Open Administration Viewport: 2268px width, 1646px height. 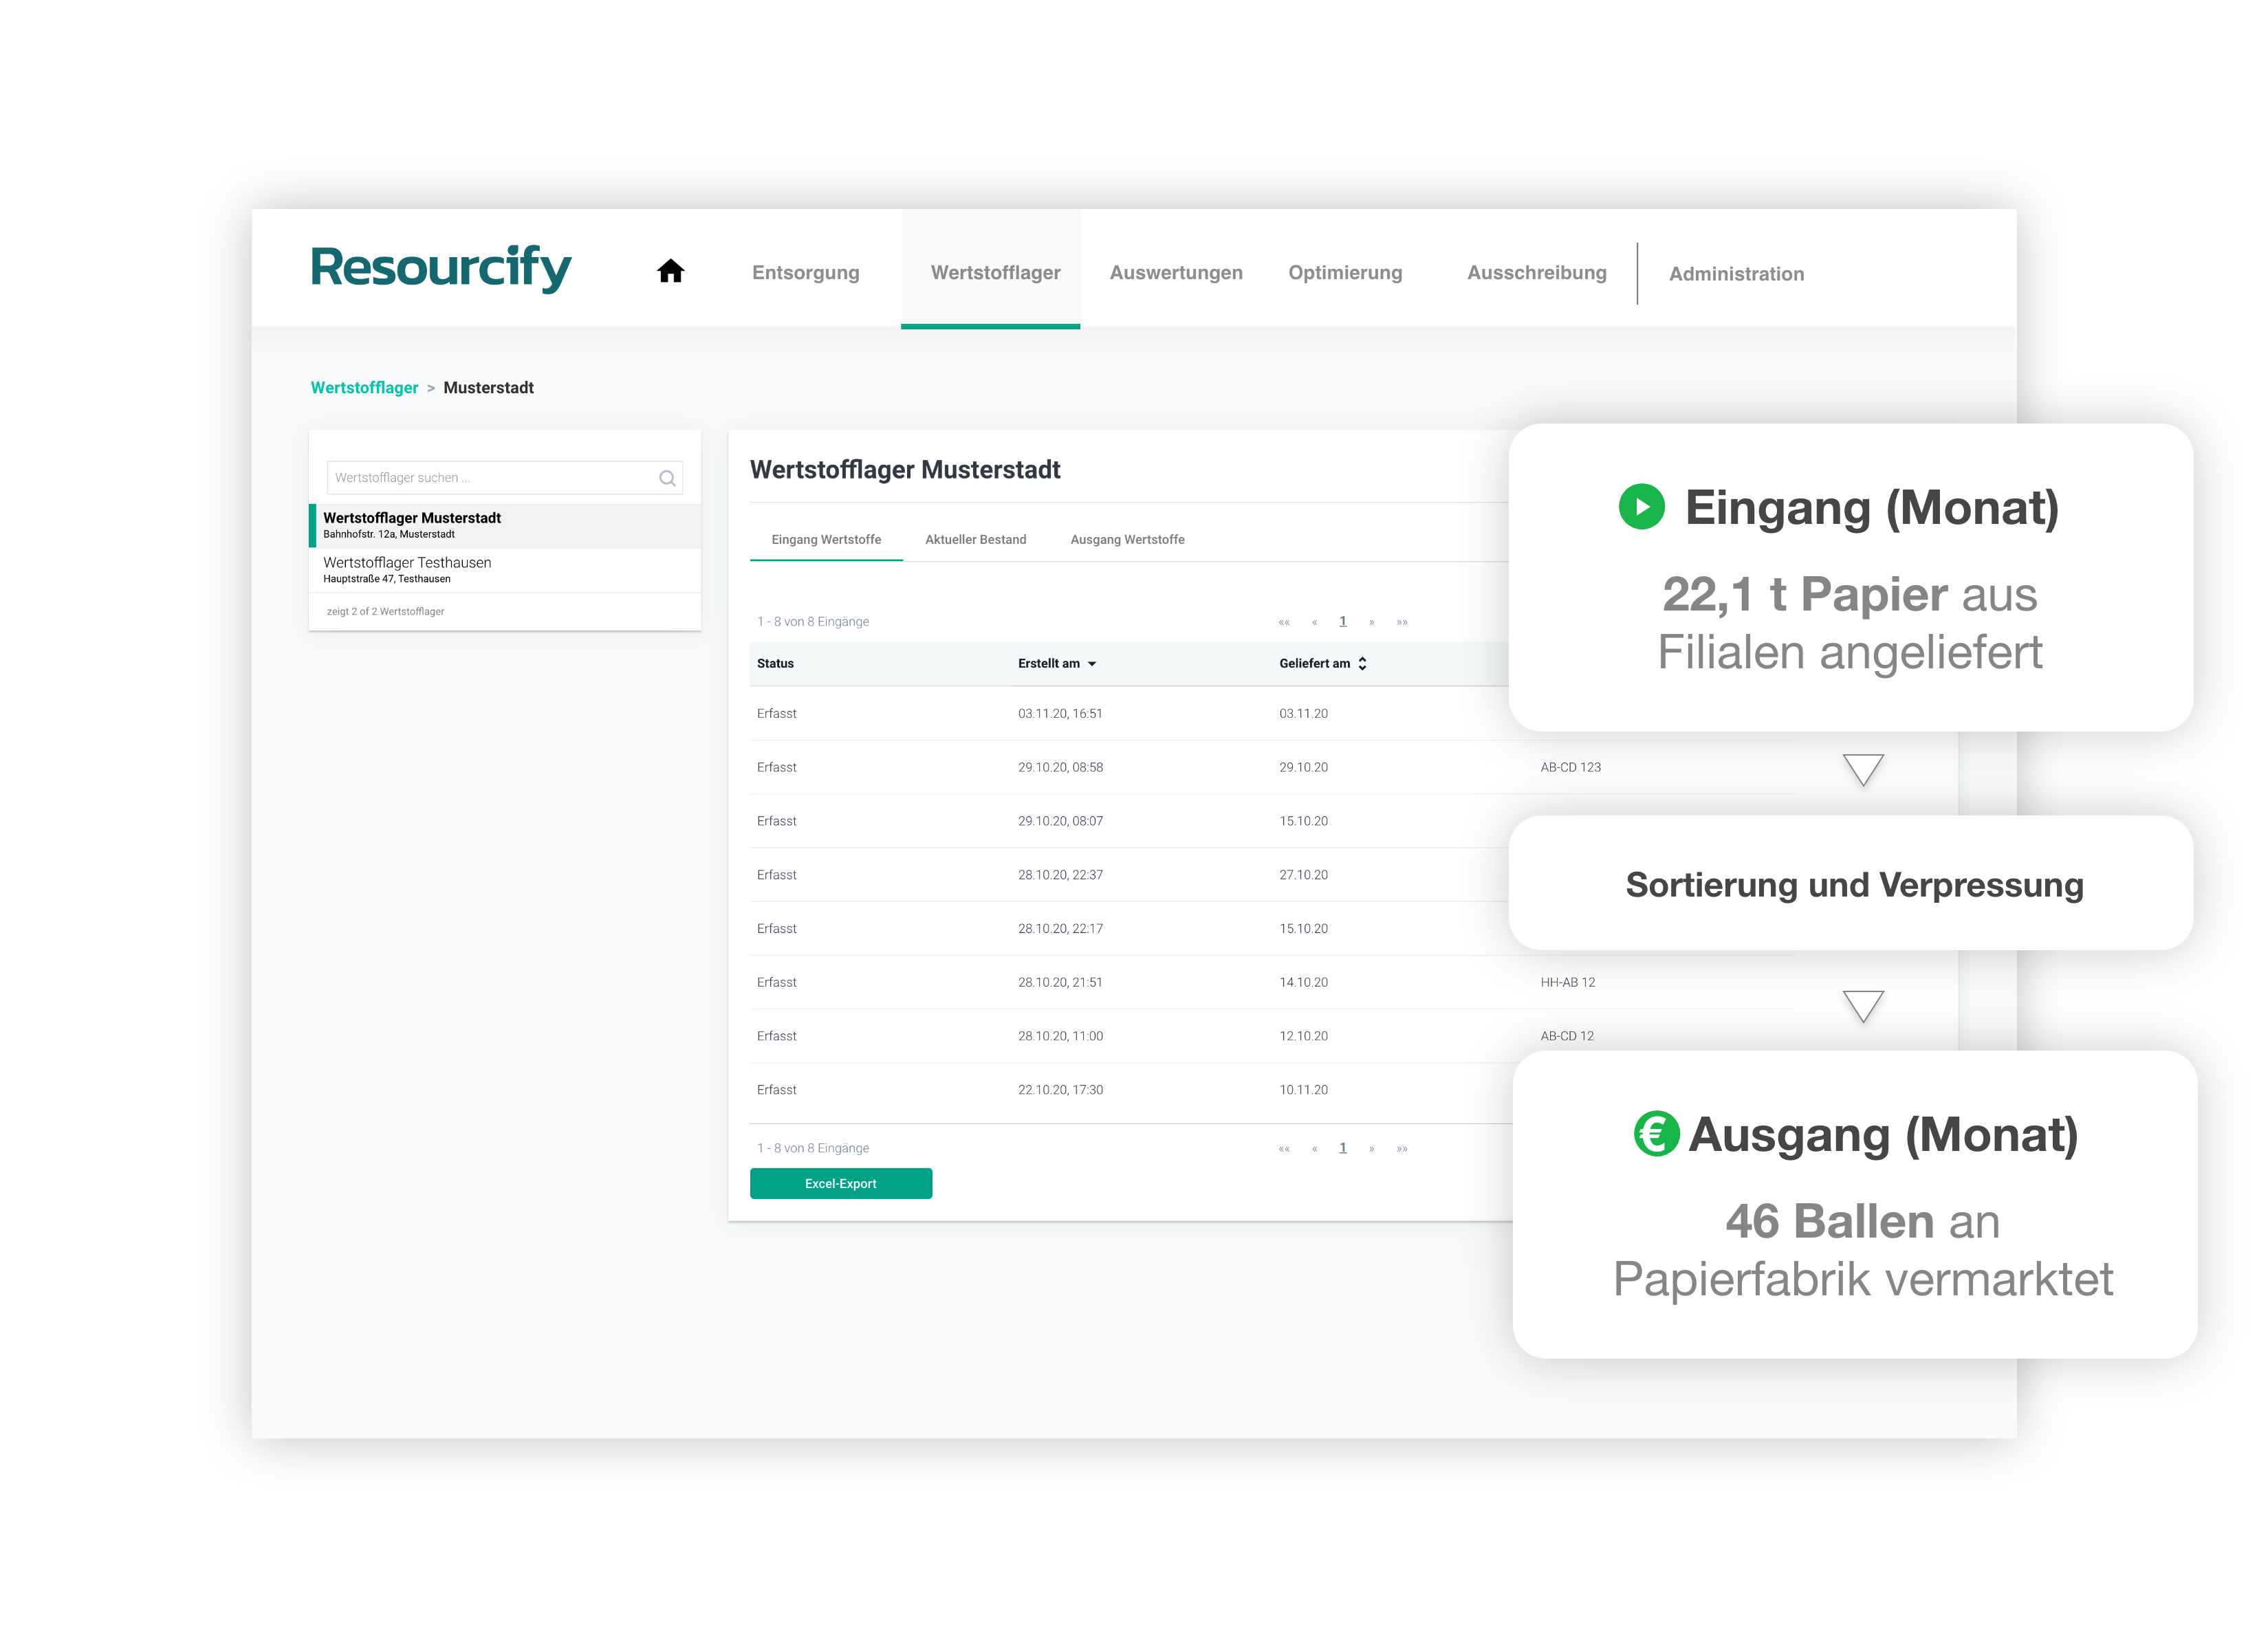point(1736,274)
